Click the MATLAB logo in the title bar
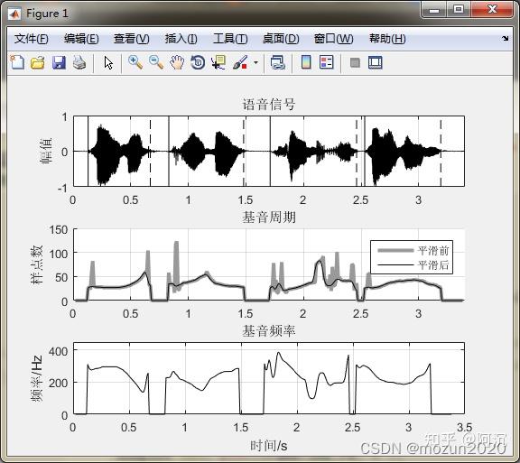The image size is (520, 463). (14, 14)
